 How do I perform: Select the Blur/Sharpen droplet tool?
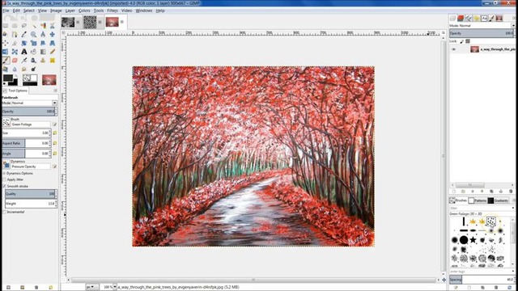click(x=15, y=69)
